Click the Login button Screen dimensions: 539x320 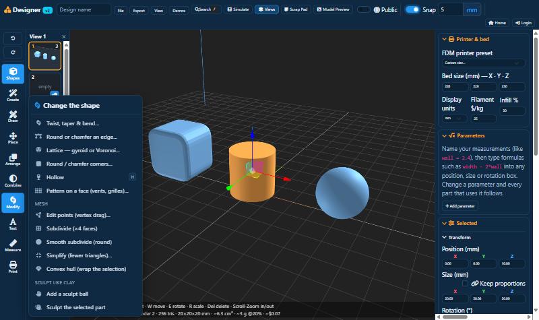[524, 23]
